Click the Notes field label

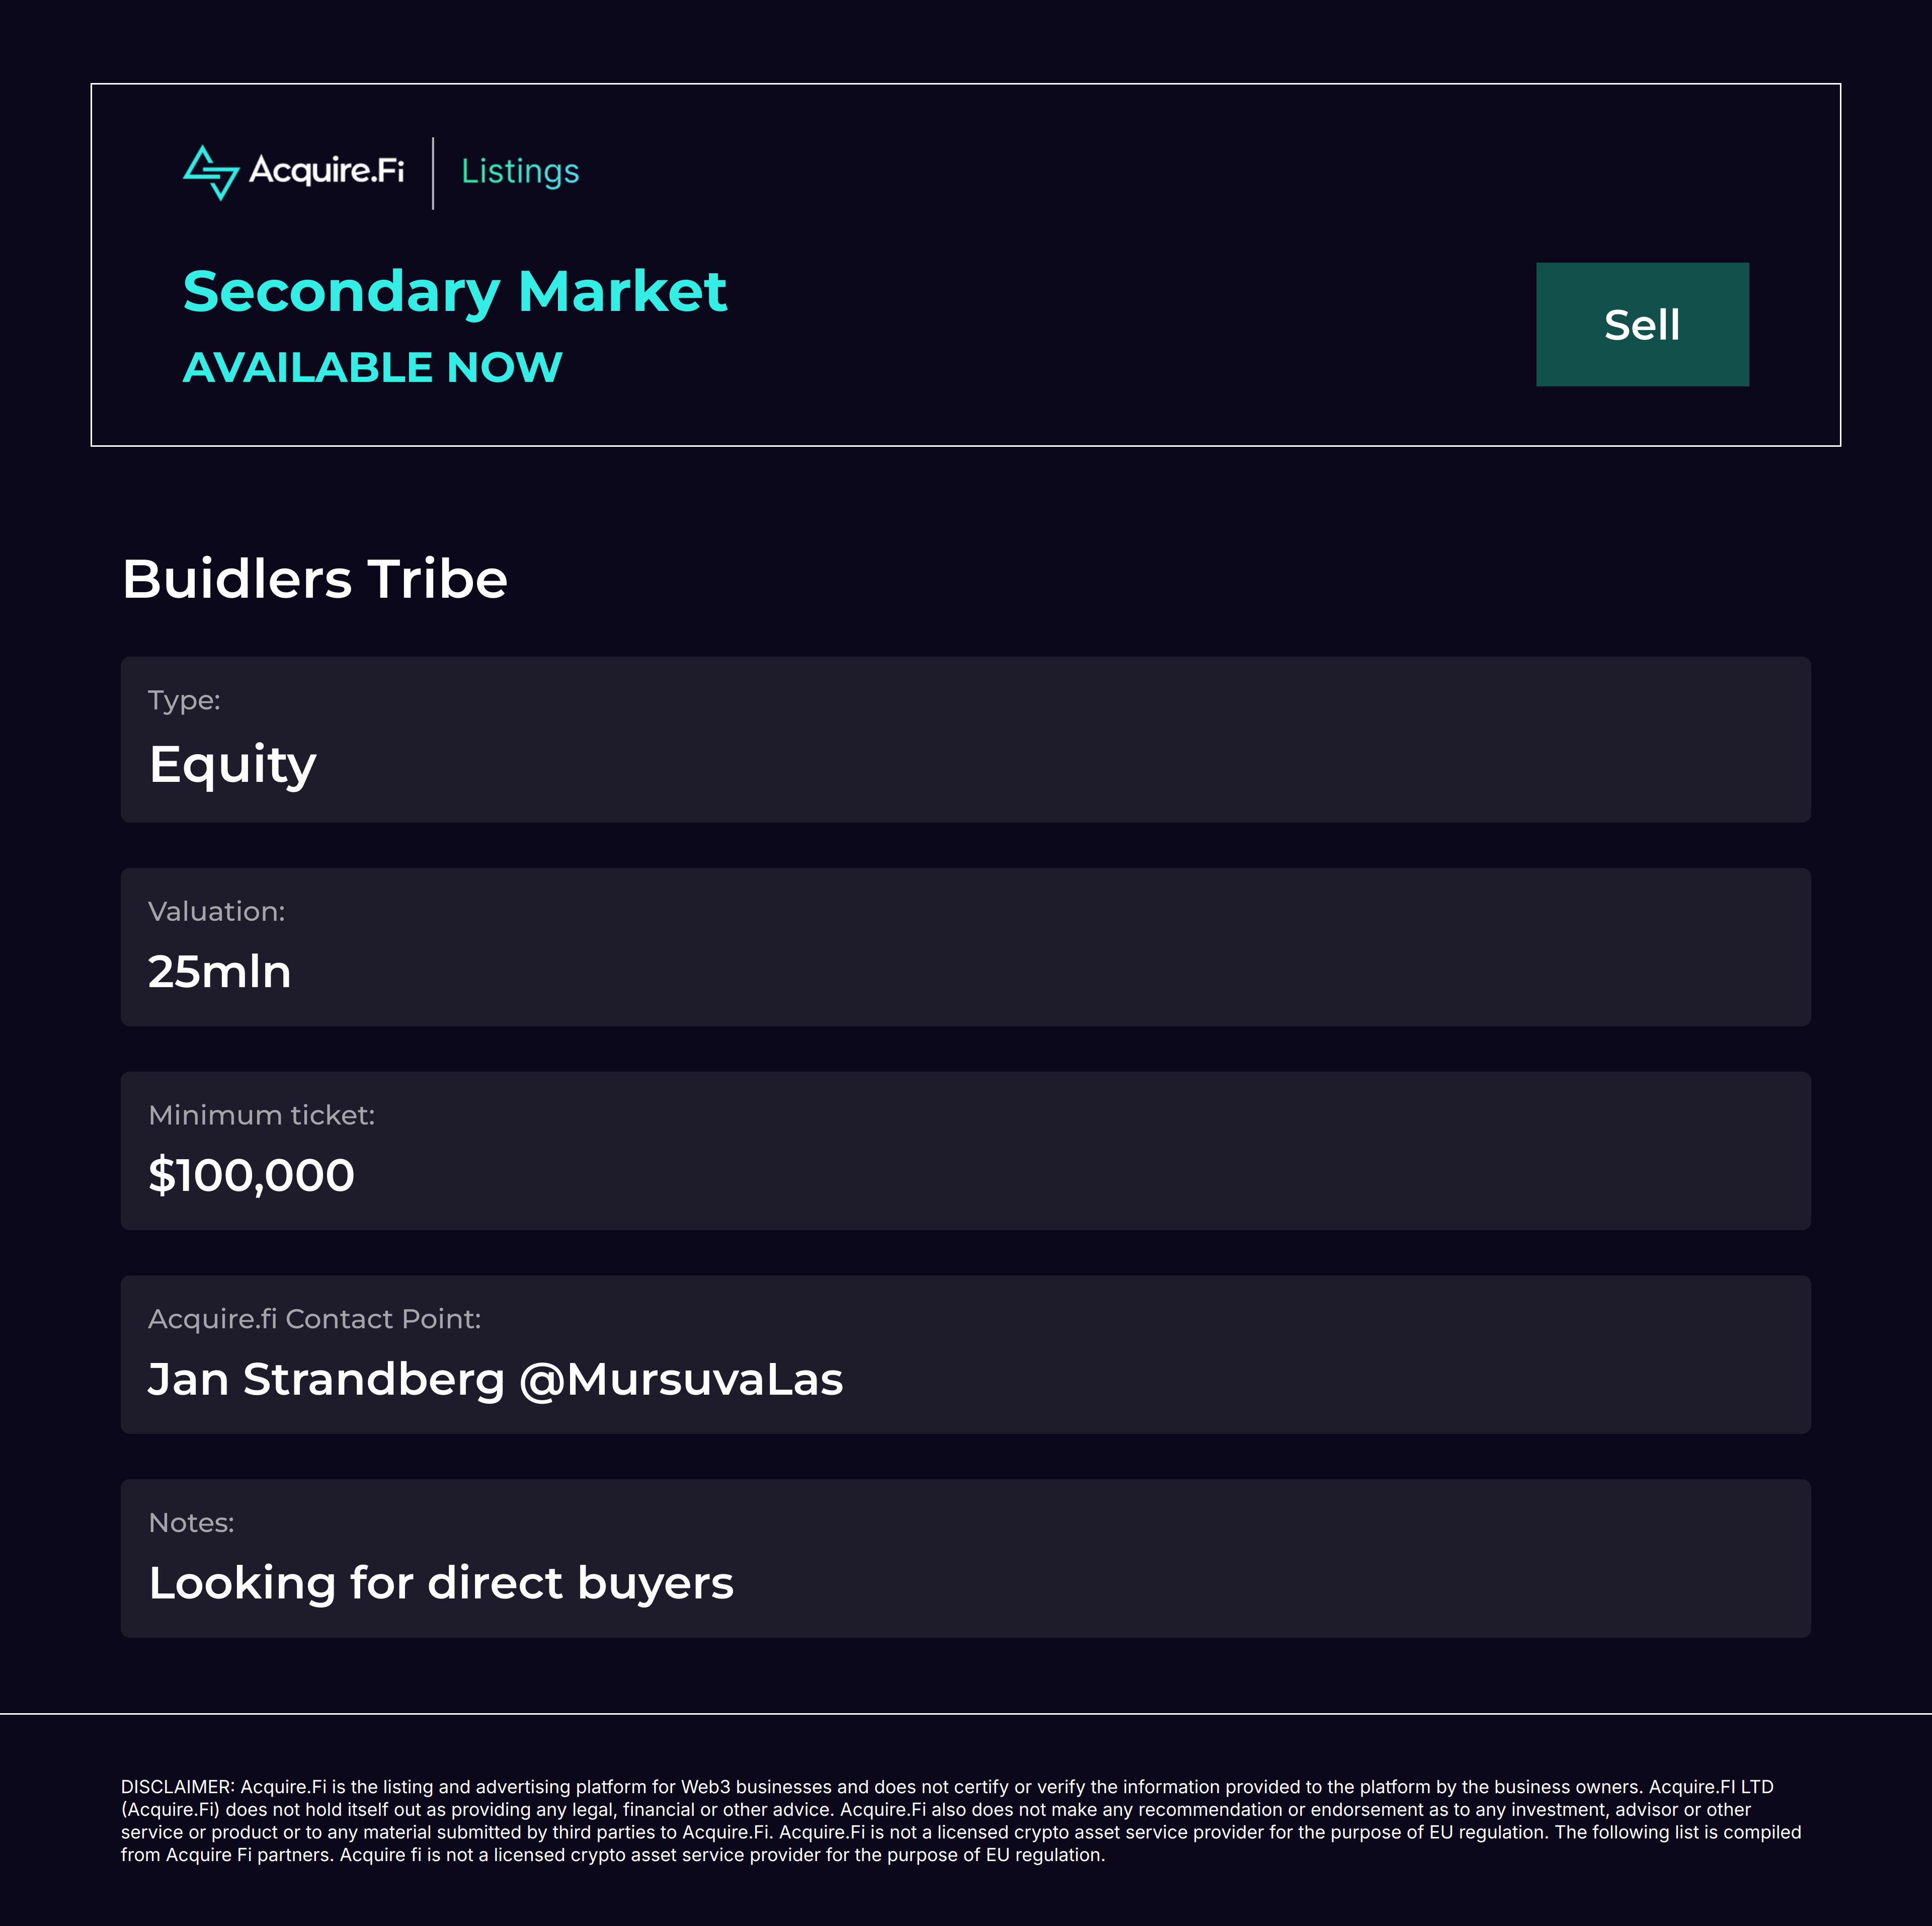click(x=191, y=1522)
